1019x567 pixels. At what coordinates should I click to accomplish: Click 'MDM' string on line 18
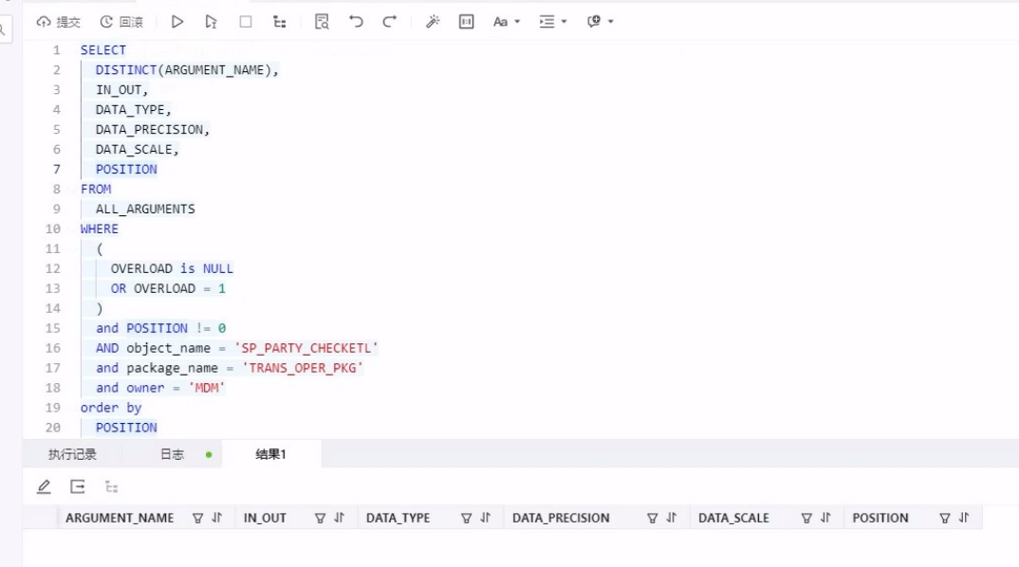pyautogui.click(x=207, y=388)
